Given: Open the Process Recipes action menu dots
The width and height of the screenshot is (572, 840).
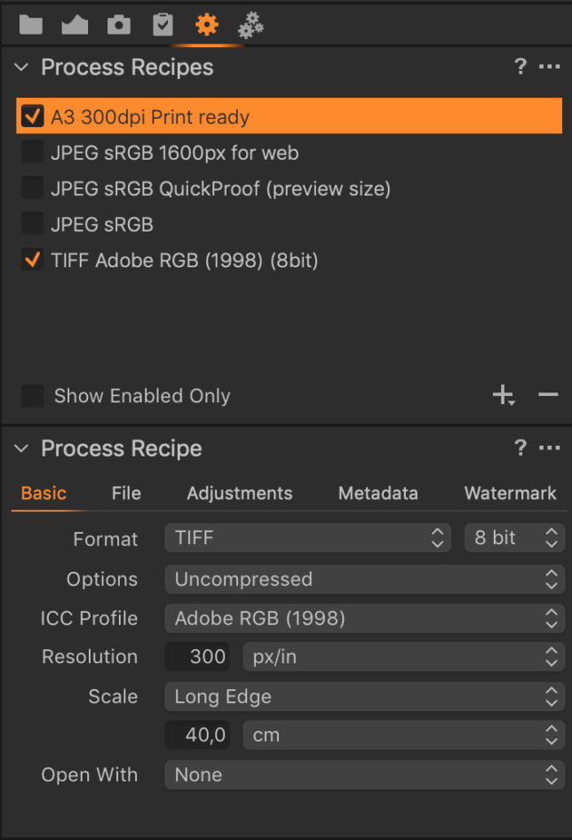Looking at the screenshot, I should pyautogui.click(x=550, y=67).
